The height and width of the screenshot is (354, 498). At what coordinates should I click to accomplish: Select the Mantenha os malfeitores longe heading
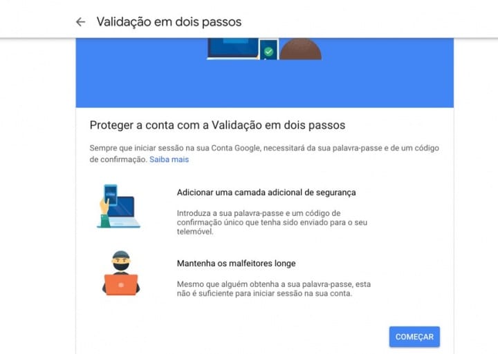pos(237,264)
